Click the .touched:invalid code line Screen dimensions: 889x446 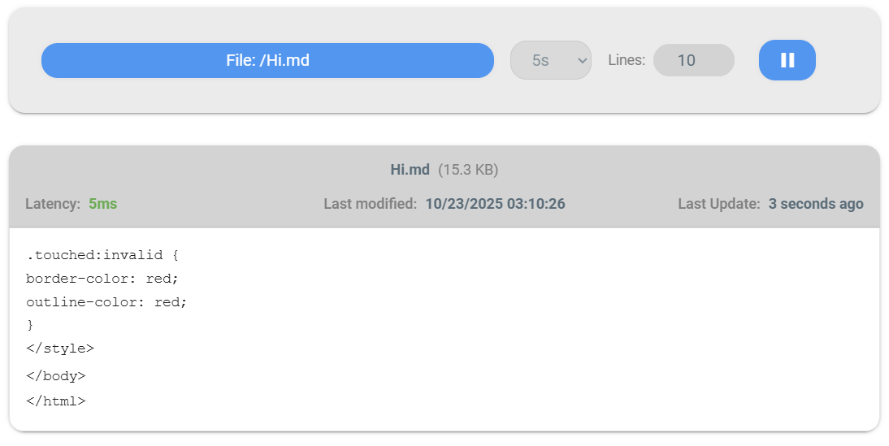point(102,255)
